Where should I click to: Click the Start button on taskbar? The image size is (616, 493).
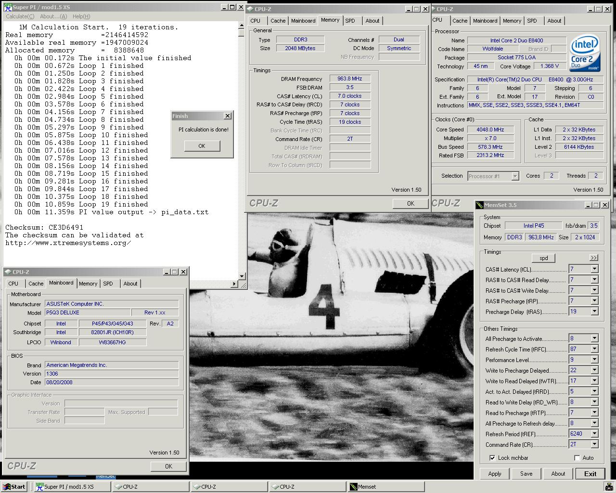13,487
